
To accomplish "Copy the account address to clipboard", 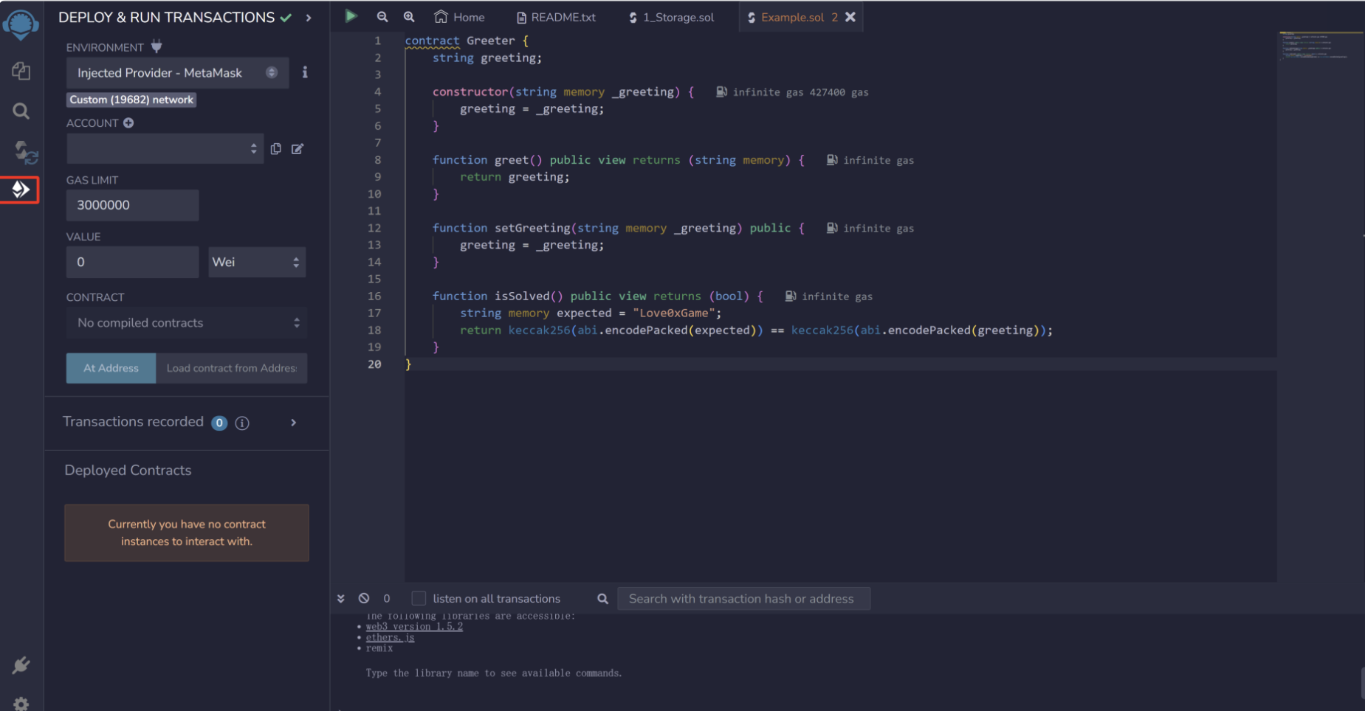I will 276,149.
